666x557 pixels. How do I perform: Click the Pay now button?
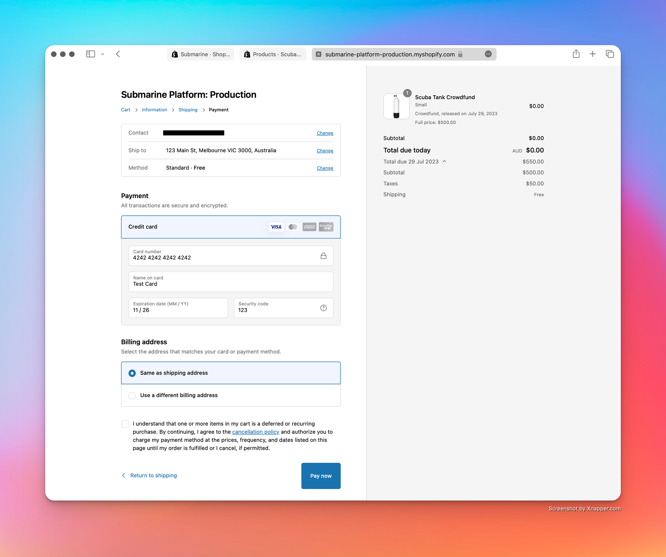coord(321,475)
